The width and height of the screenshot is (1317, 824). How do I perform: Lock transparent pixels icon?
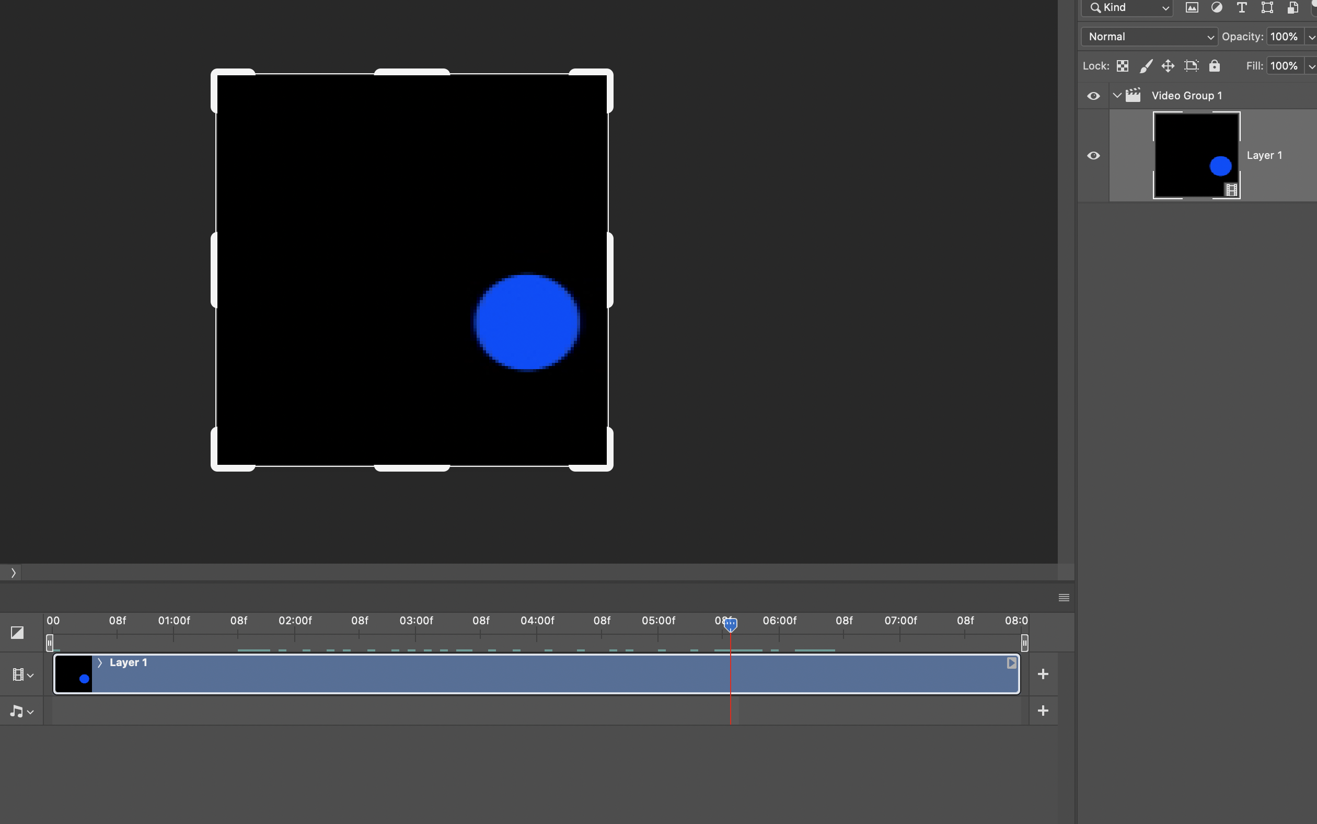1123,66
